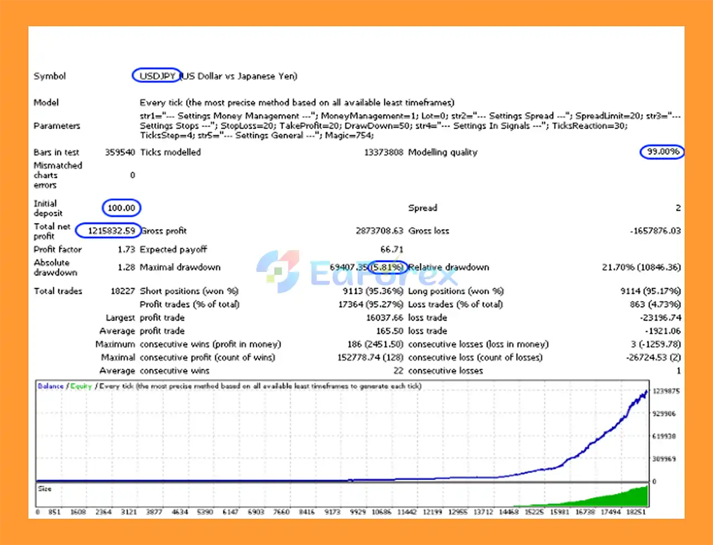Click the 18251 x-axis label on chart

click(x=636, y=512)
